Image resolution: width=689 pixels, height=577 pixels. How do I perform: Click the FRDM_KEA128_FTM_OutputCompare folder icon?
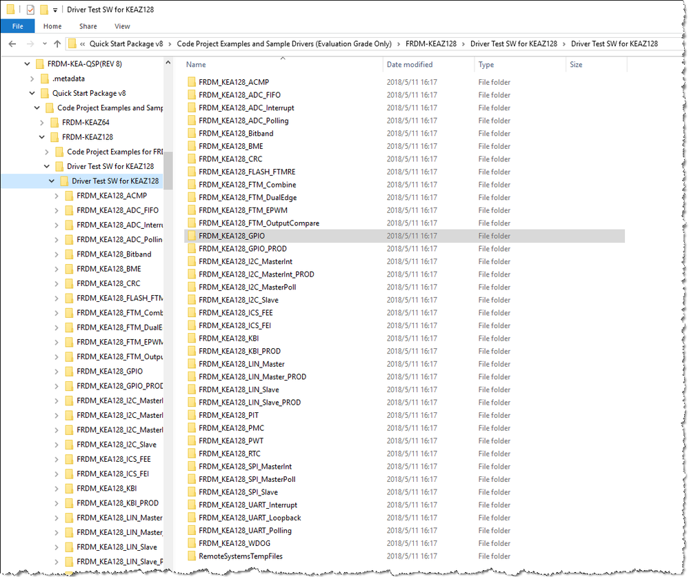click(x=192, y=223)
